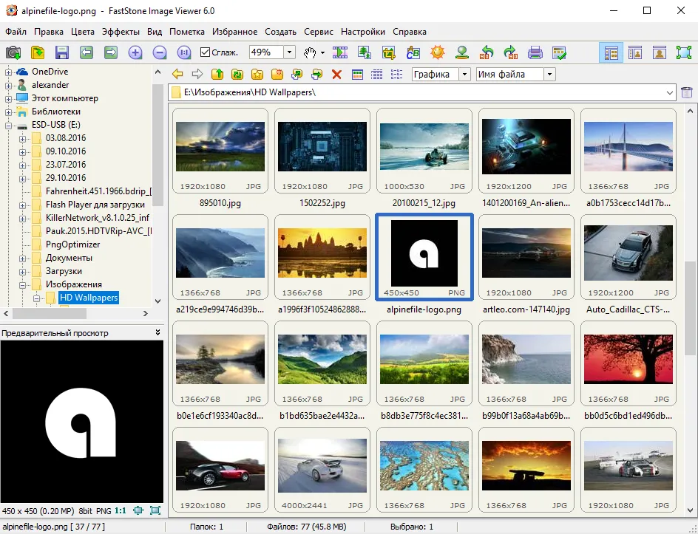Collapse the preview panel header chevron

pos(157,332)
